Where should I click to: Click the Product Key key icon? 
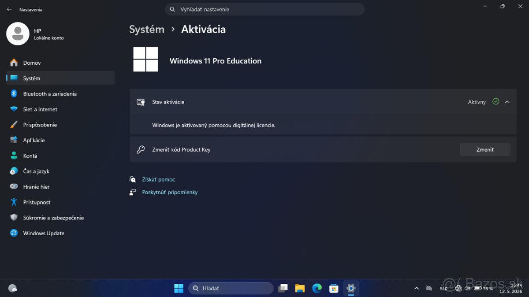tap(141, 149)
